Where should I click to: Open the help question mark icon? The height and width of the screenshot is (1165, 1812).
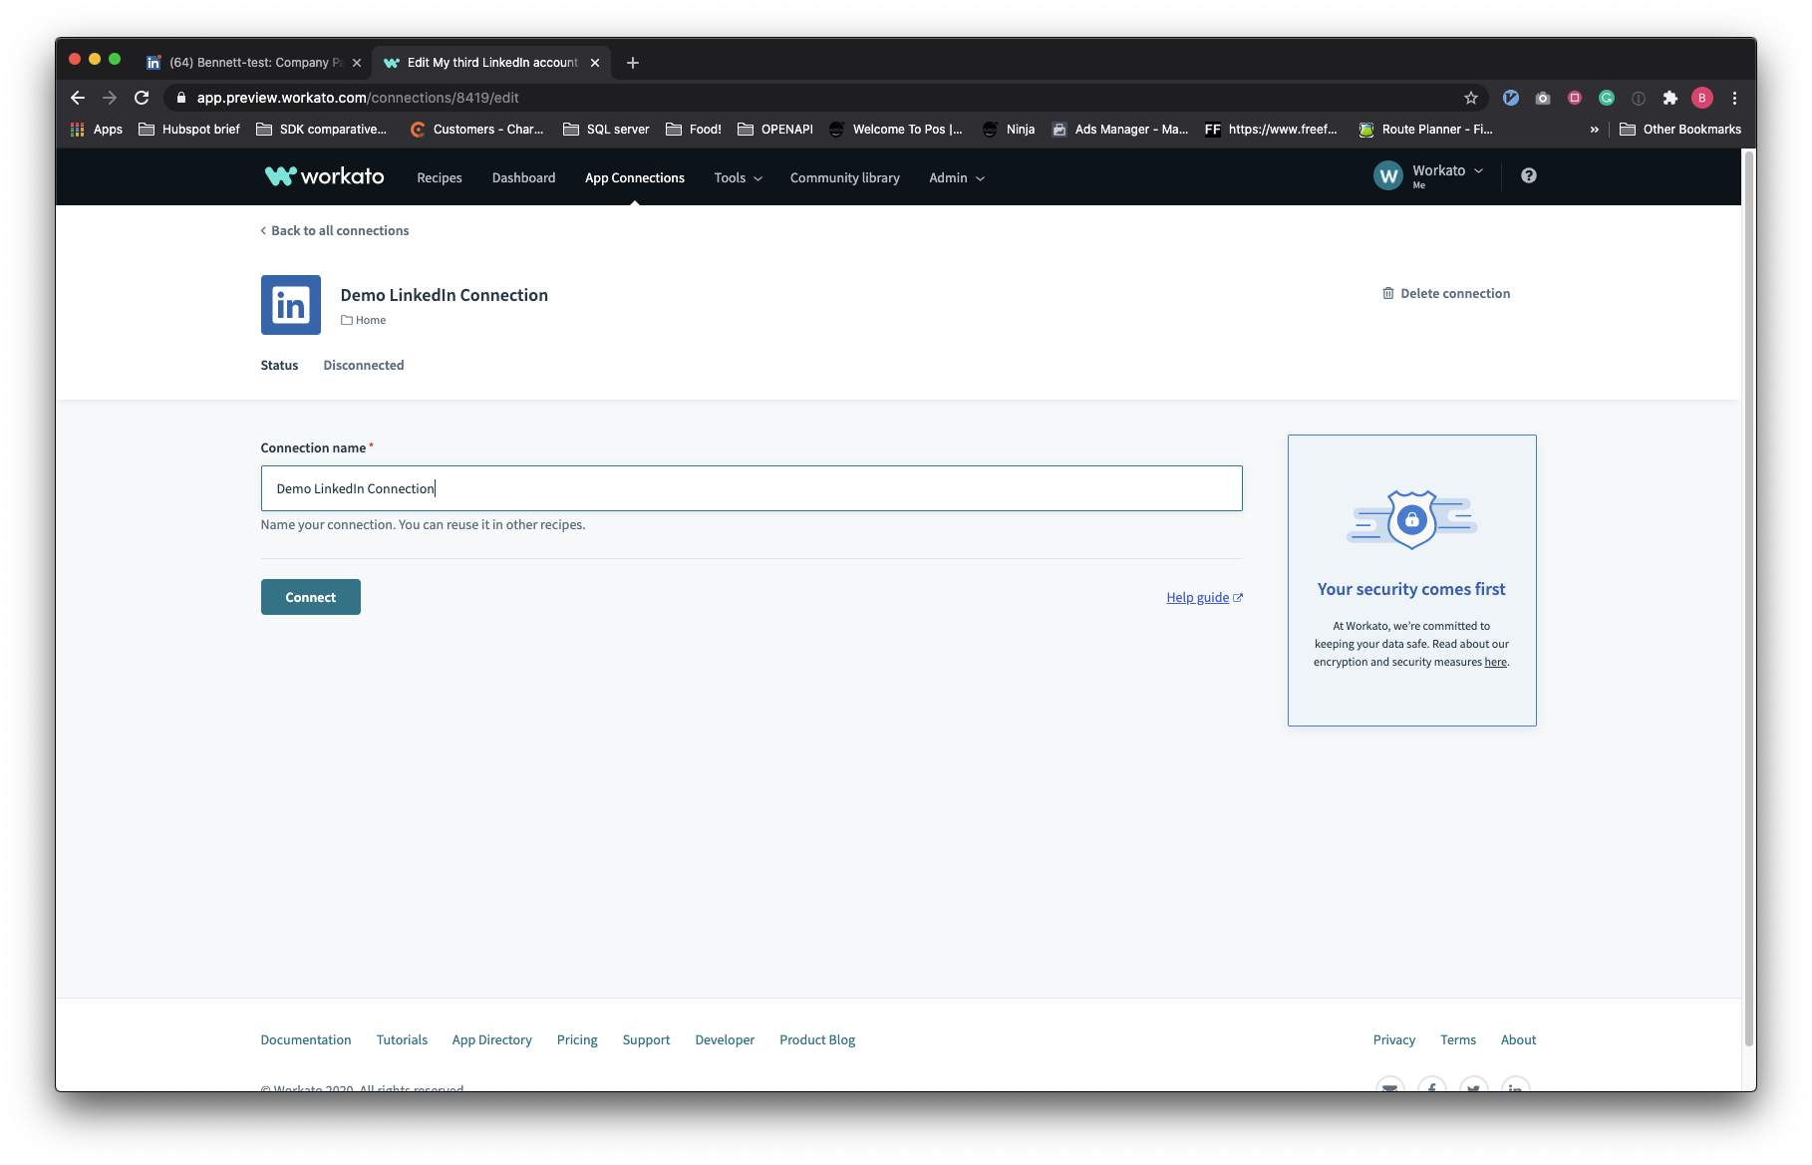click(x=1528, y=175)
